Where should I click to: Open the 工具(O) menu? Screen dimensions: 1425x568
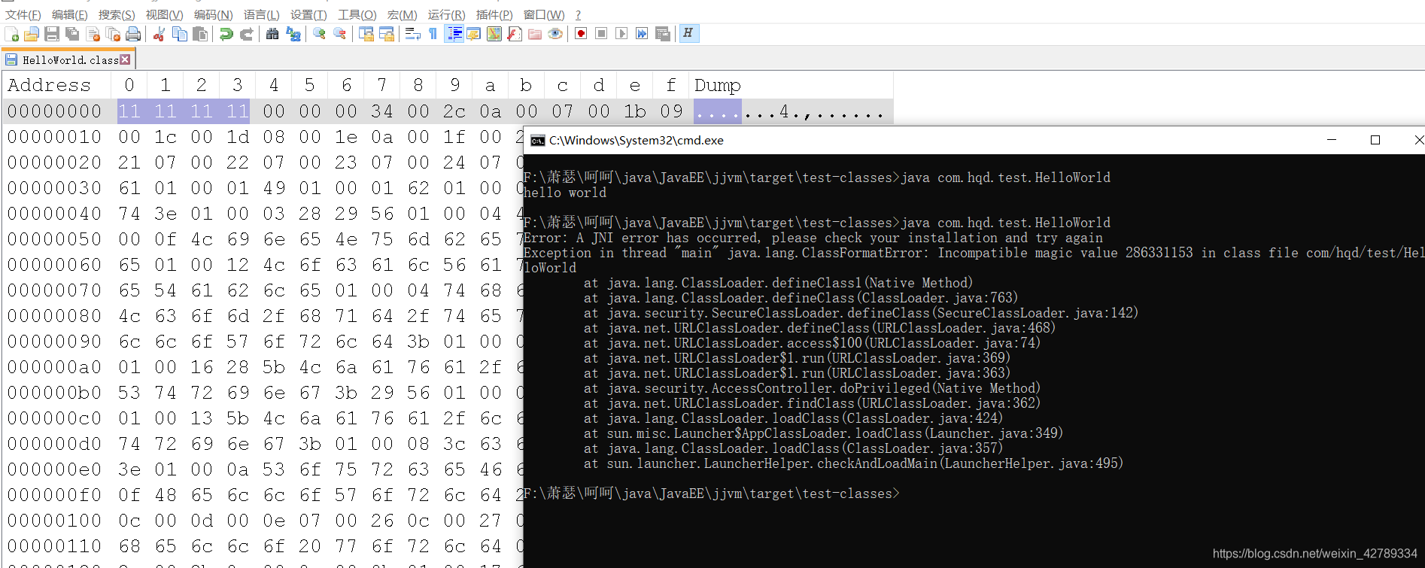(x=357, y=14)
